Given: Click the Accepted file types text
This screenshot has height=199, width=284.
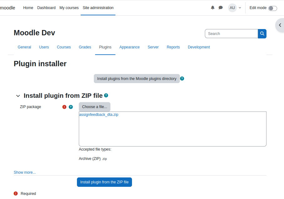Looking at the screenshot, I should tap(95, 149).
